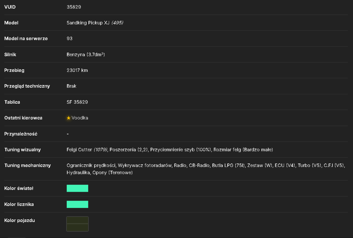Click the Przegląd techniczny value Brak

tap(71, 86)
